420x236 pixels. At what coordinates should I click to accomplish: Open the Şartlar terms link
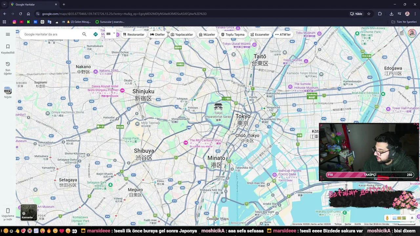(348, 224)
